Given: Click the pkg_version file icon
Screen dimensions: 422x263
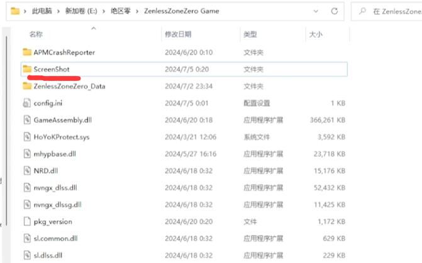Looking at the screenshot, I should click(27, 221).
